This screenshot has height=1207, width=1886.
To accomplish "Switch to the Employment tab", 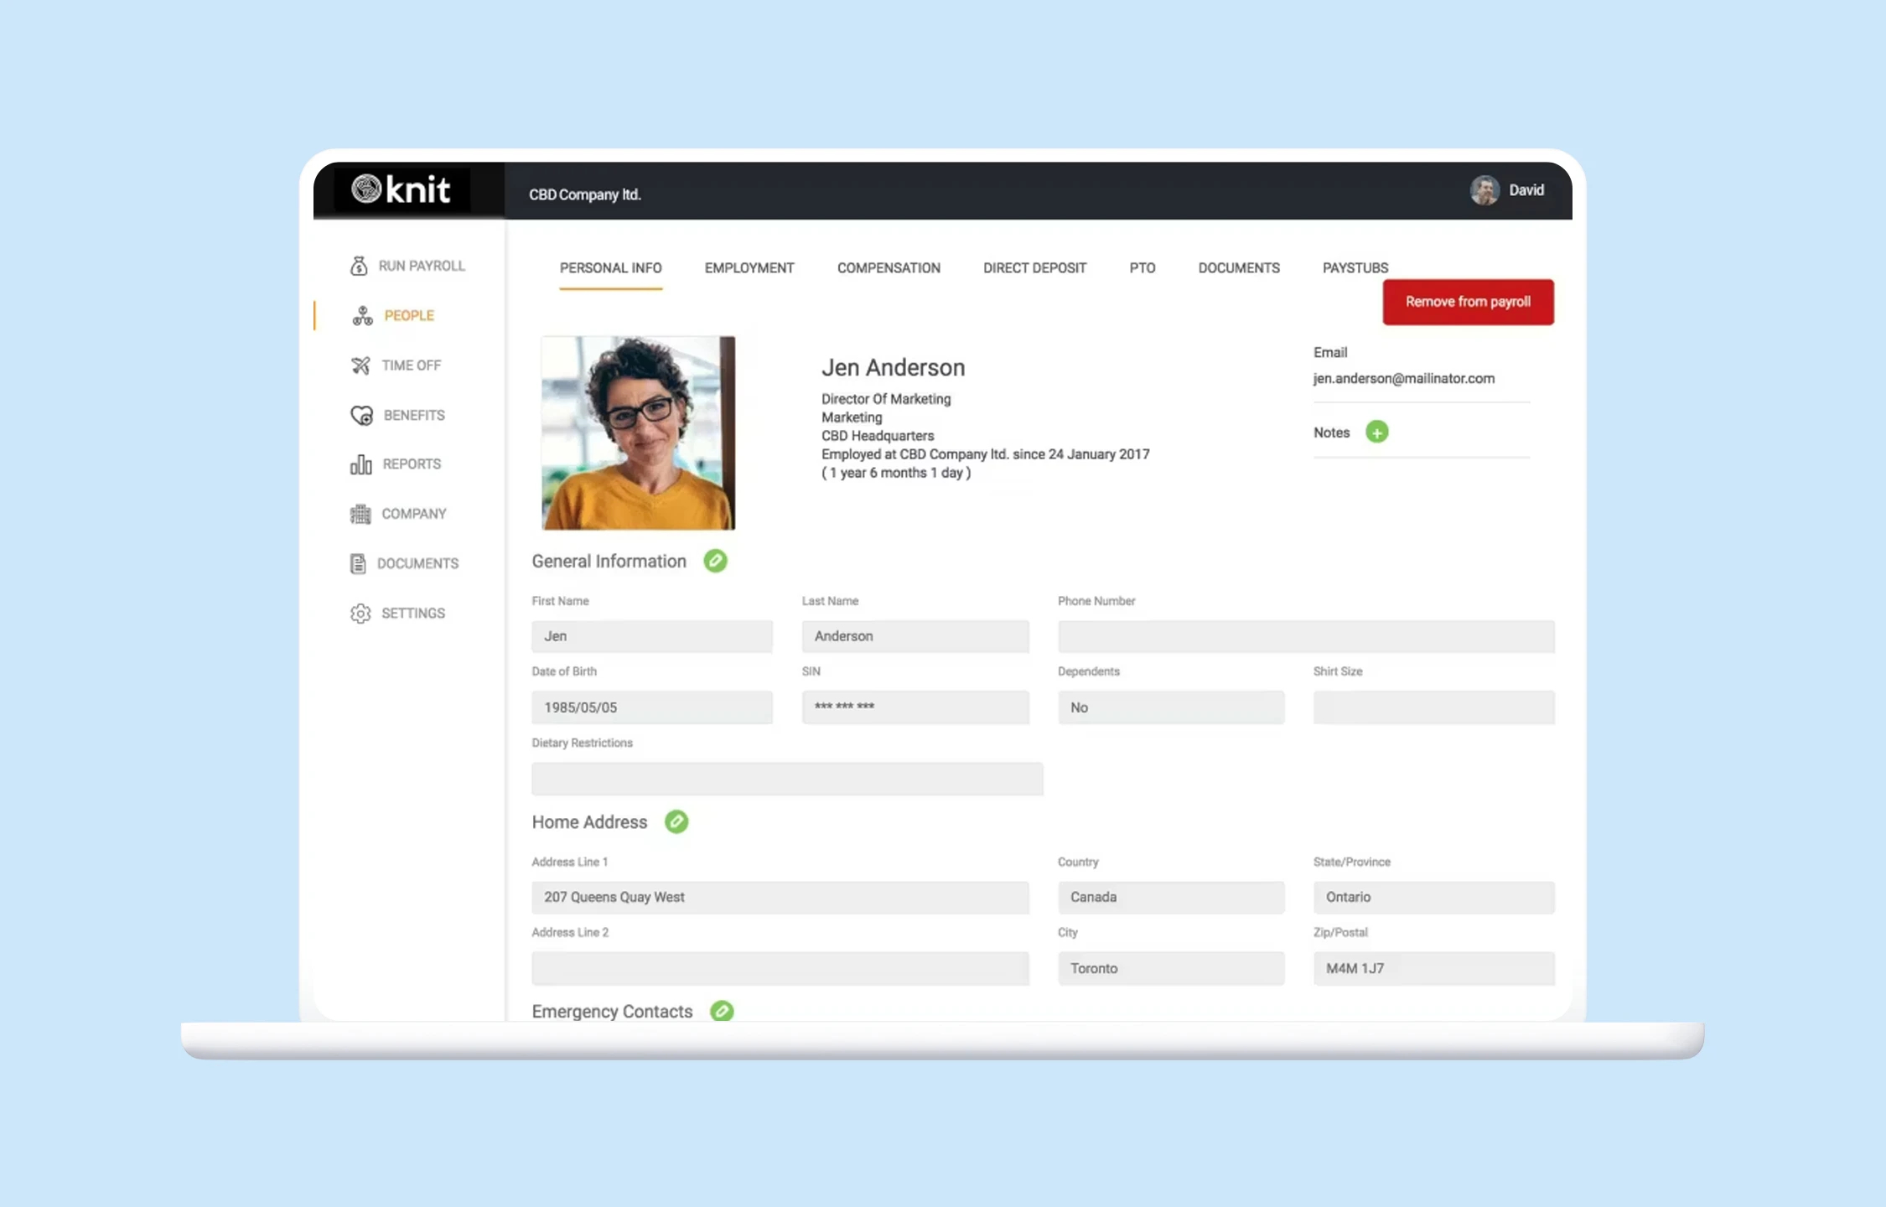I will pos(749,267).
